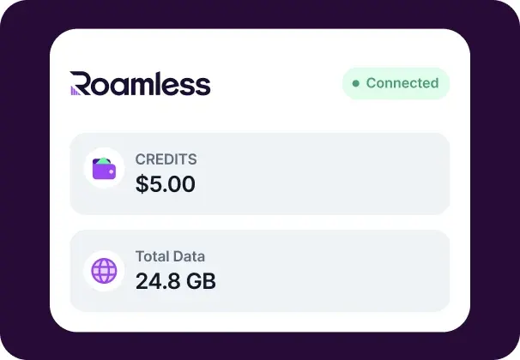
Task: Click the white clasp dot on the wallet
Action: [112, 171]
